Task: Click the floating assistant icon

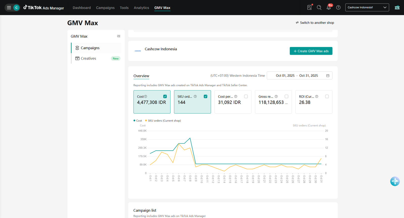Action: 395,181
